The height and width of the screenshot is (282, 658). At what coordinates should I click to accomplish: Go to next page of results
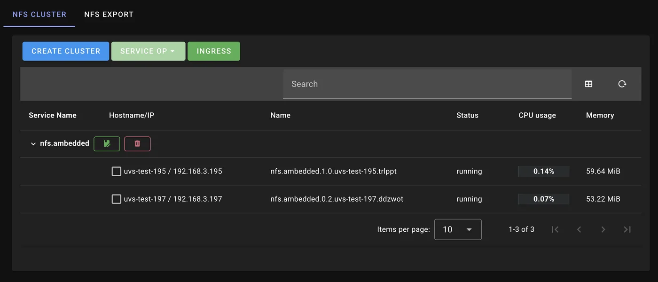(603, 229)
